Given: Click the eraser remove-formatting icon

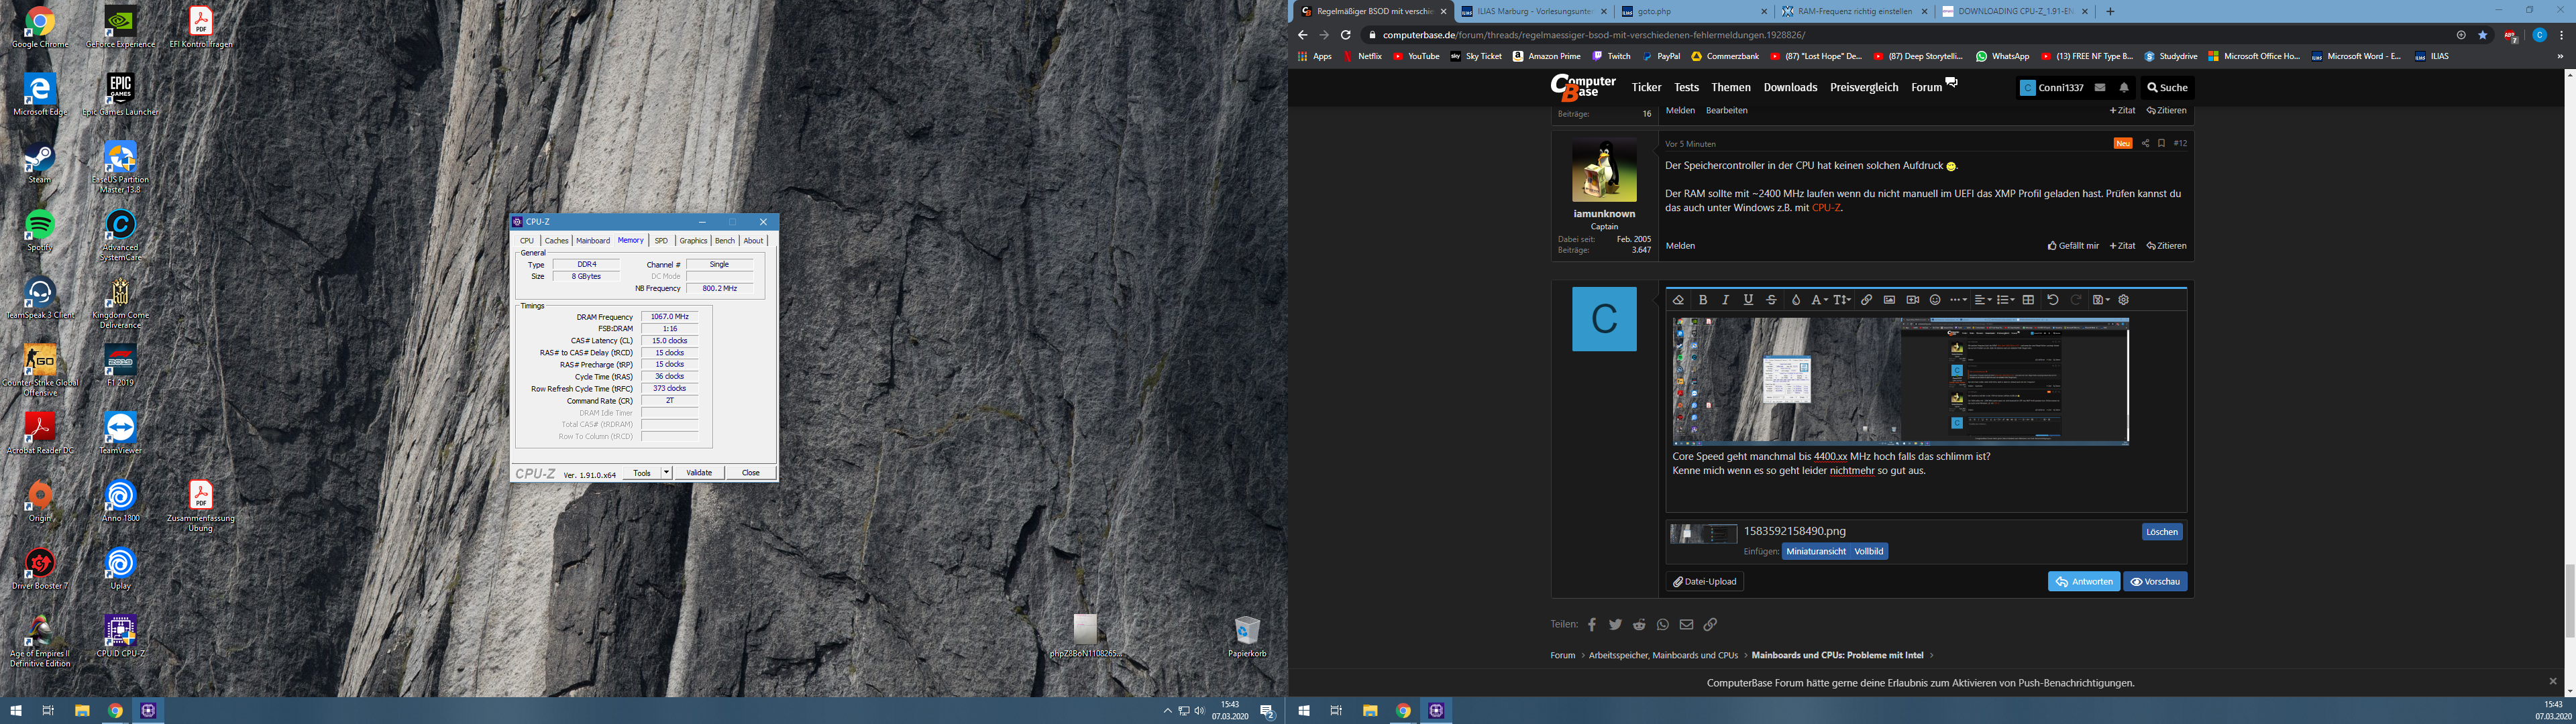Looking at the screenshot, I should coord(1678,300).
